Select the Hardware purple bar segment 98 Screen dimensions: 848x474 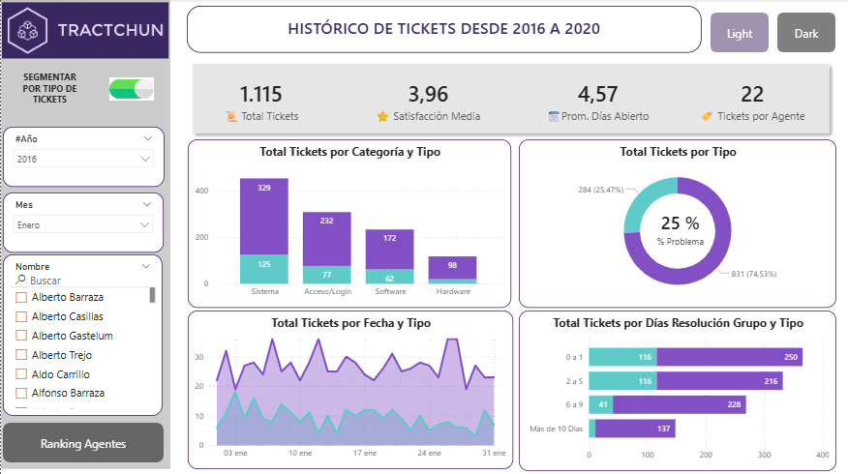point(452,268)
